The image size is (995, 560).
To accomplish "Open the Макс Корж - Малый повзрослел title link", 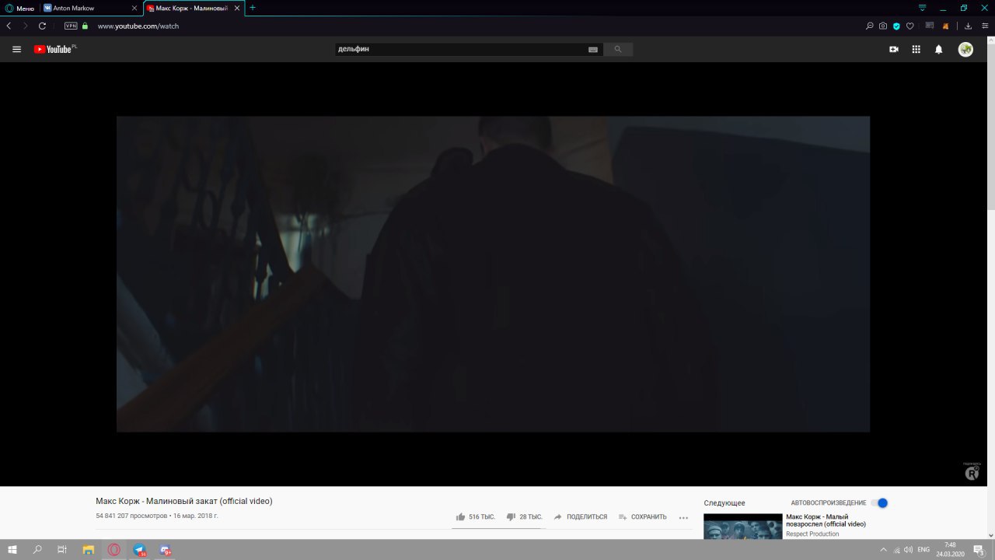I will (826, 520).
